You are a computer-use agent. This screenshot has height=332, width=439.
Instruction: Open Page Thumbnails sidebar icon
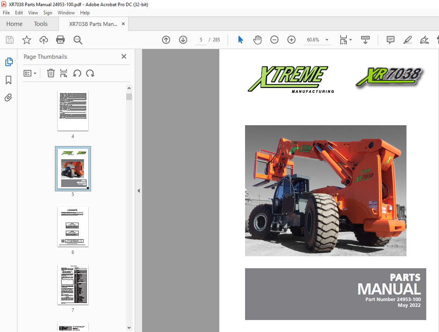pos(9,62)
